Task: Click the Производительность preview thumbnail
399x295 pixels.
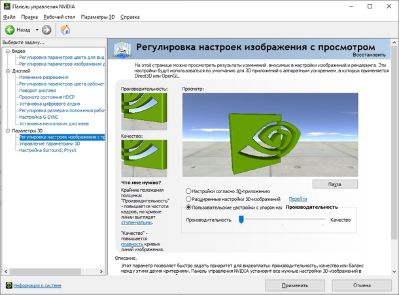Action: click(145, 112)
